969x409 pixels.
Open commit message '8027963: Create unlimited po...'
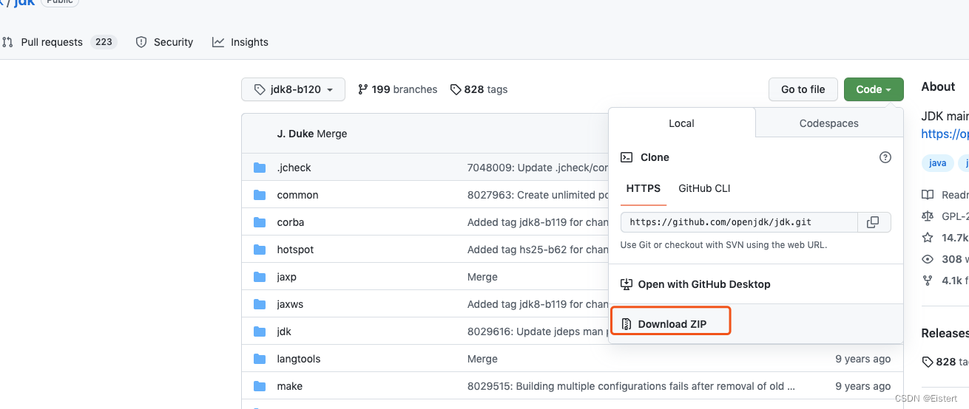pyautogui.click(x=537, y=195)
